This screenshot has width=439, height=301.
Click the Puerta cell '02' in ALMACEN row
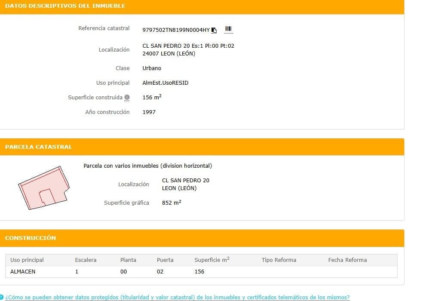[x=160, y=272]
